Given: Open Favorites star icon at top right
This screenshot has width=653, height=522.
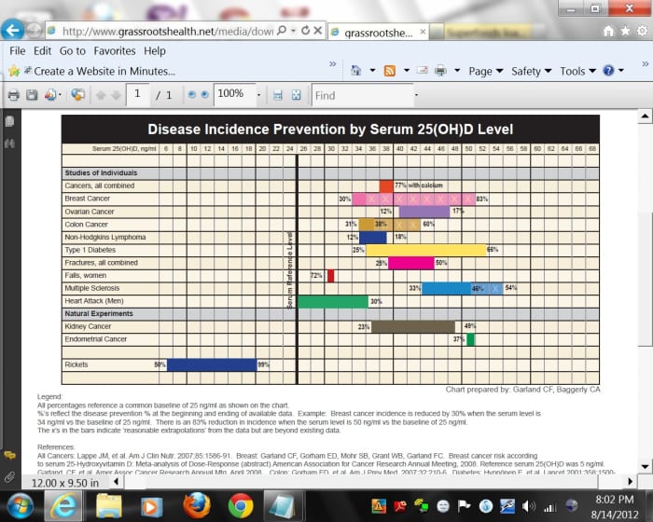Looking at the screenshot, I should click(626, 31).
